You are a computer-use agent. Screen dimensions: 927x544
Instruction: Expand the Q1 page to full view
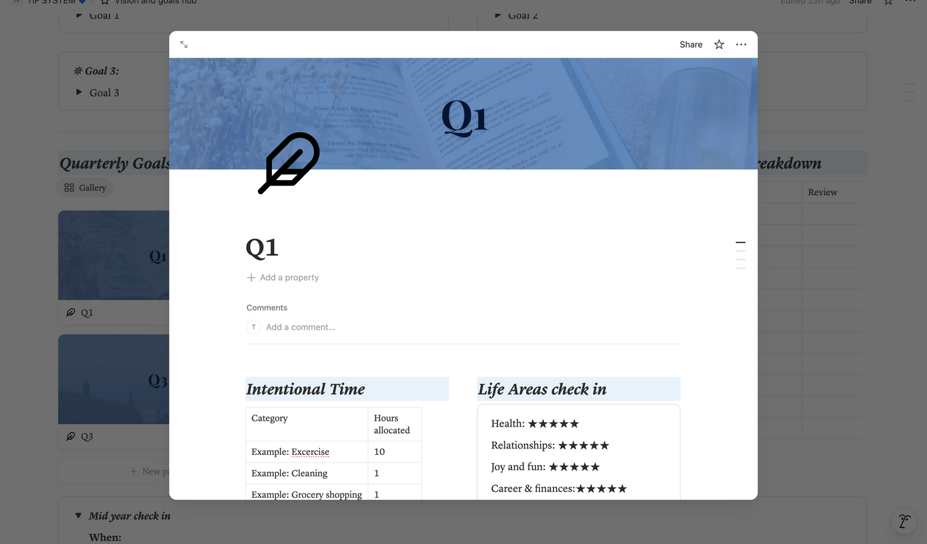point(184,45)
